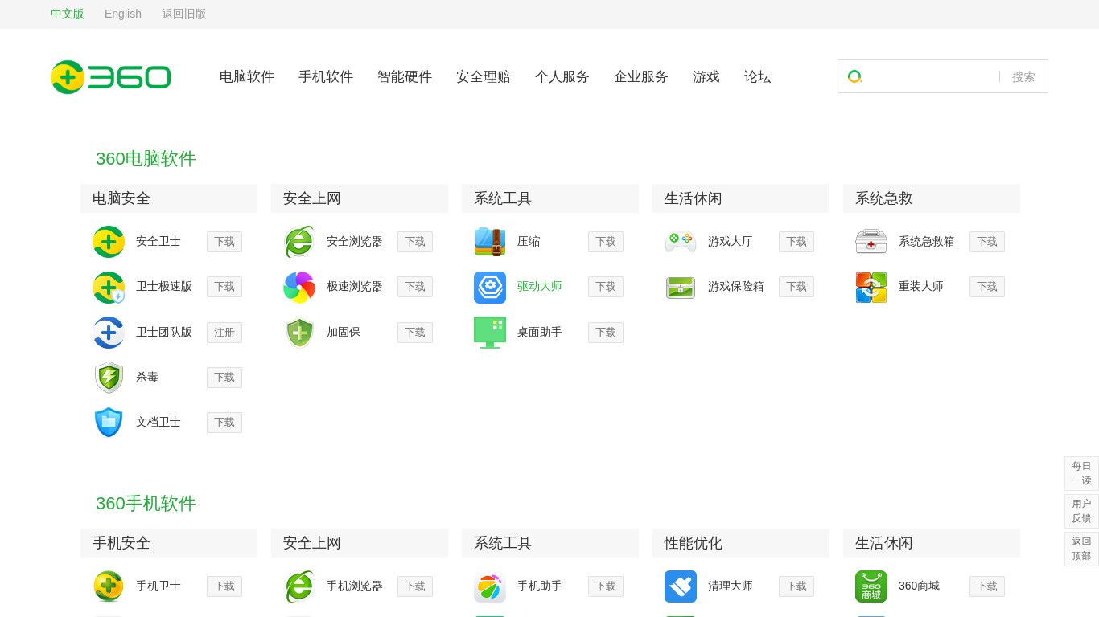Screen dimensions: 1099x617
Task: Click the 360 logo in the header
Action: (x=111, y=77)
